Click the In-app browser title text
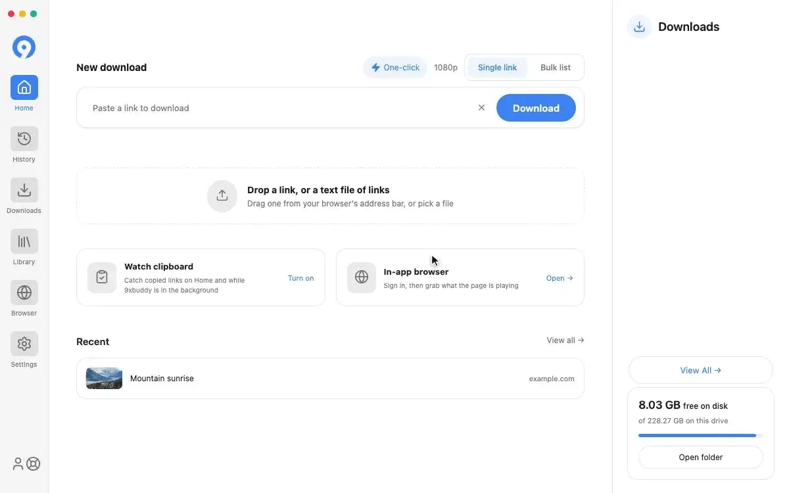The height and width of the screenshot is (493, 789). coord(416,272)
